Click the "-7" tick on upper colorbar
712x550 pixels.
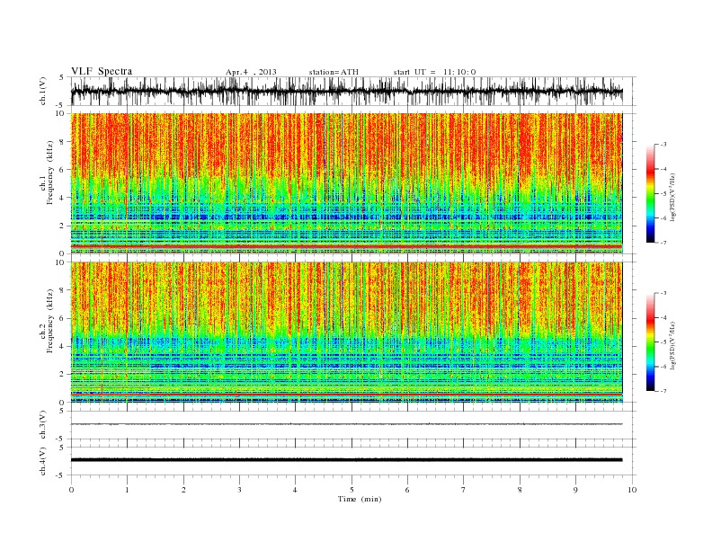click(663, 243)
